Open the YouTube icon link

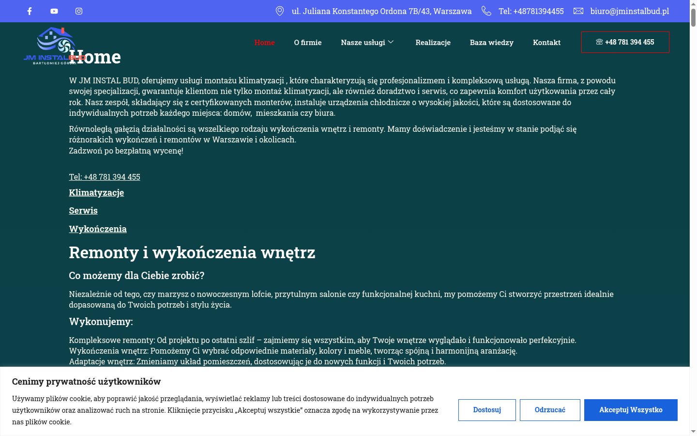click(54, 11)
